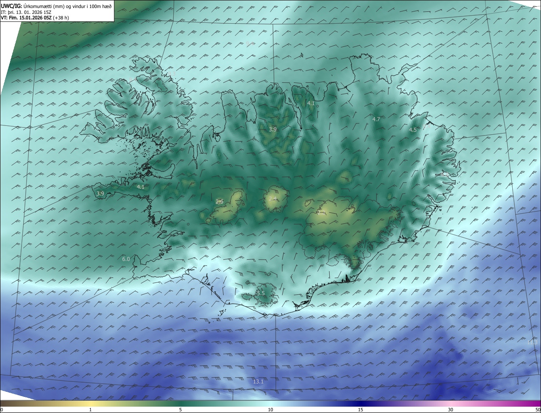541x413 pixels.
Task: Click the black volcano marker on the southeast coast
Action: tap(348, 278)
